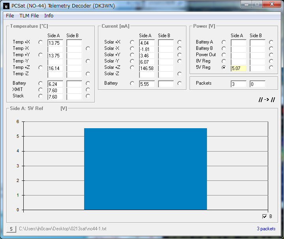Click the // -> // transfer label
This screenshot has height=239, width=284.
pyautogui.click(x=267, y=99)
